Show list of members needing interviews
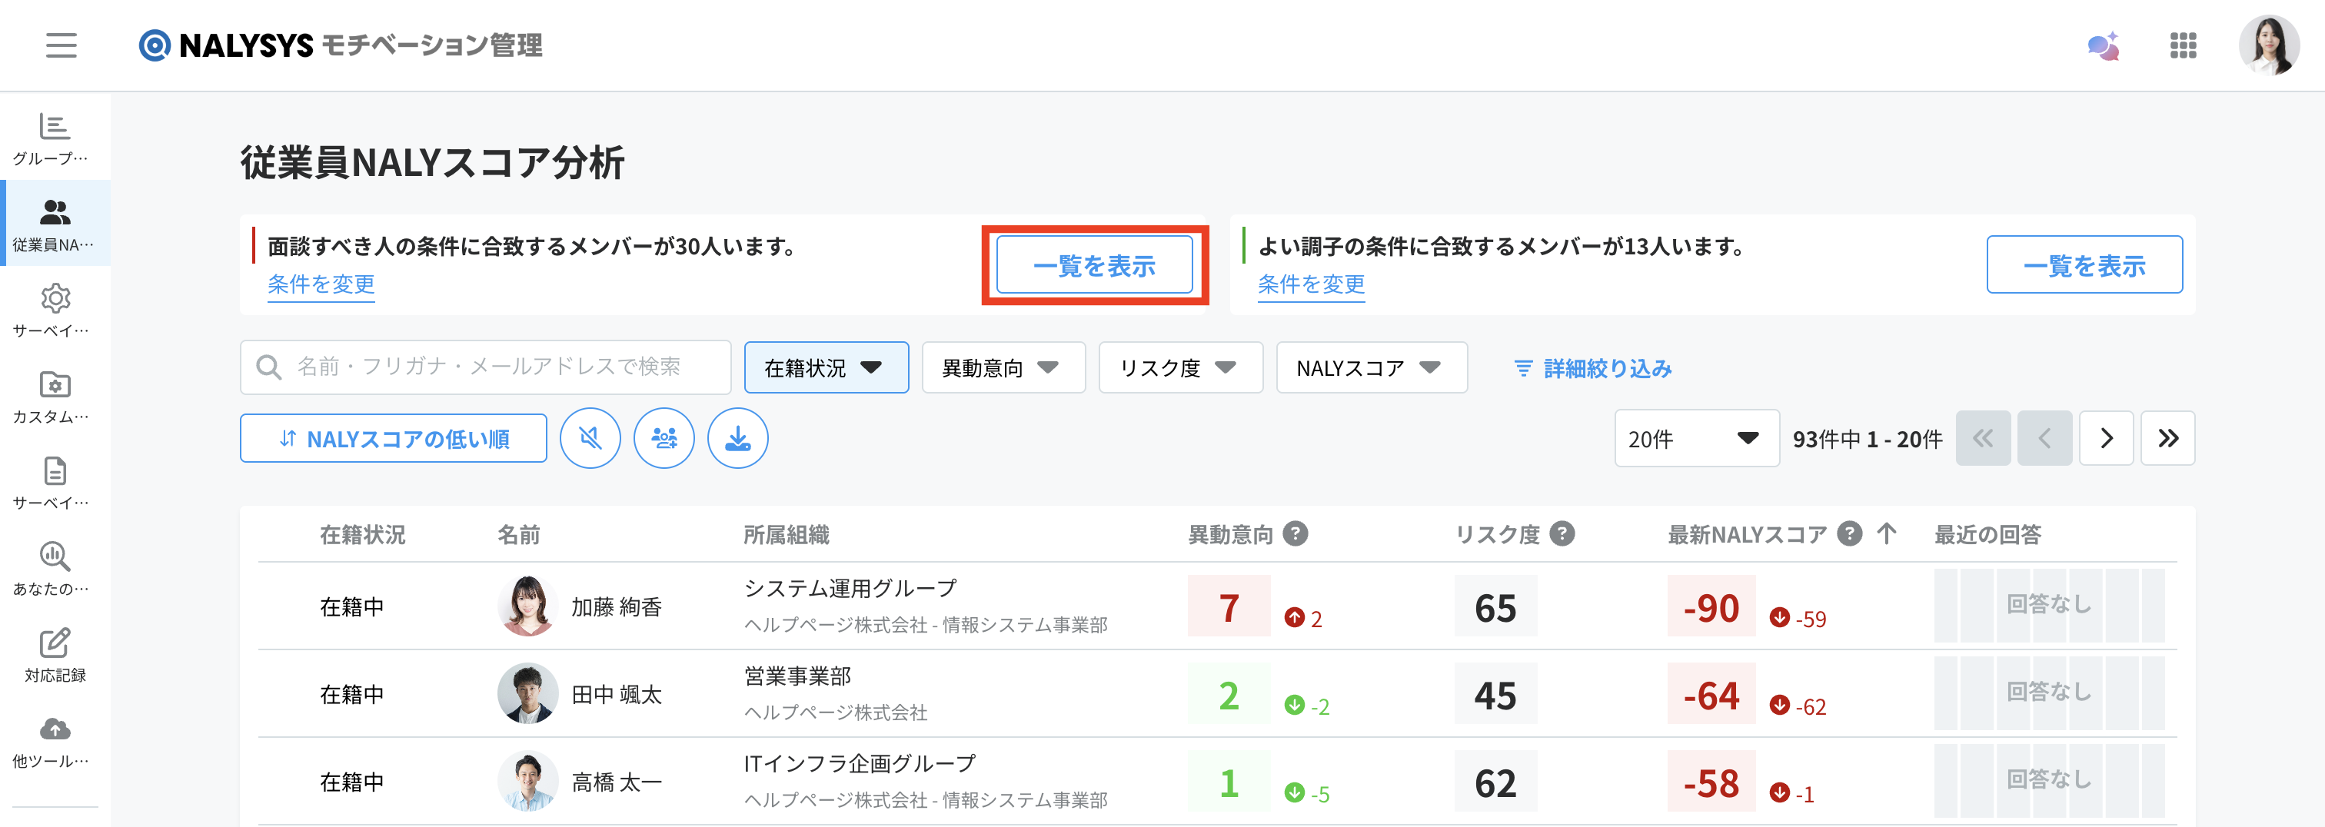 pyautogui.click(x=1094, y=266)
